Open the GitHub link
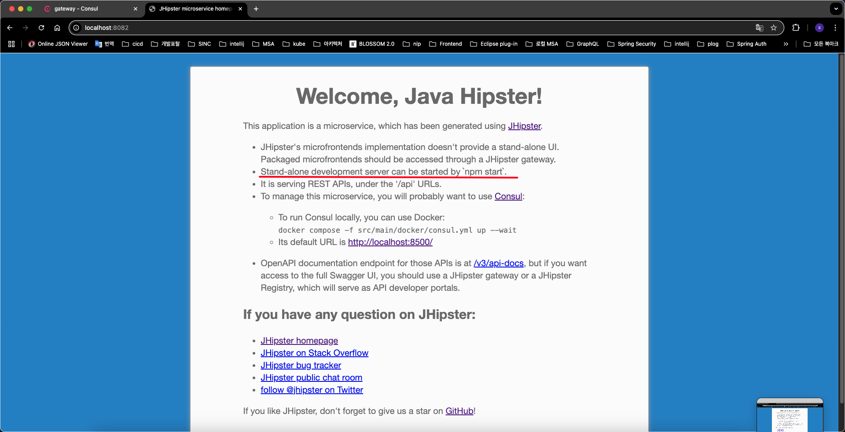 point(459,411)
